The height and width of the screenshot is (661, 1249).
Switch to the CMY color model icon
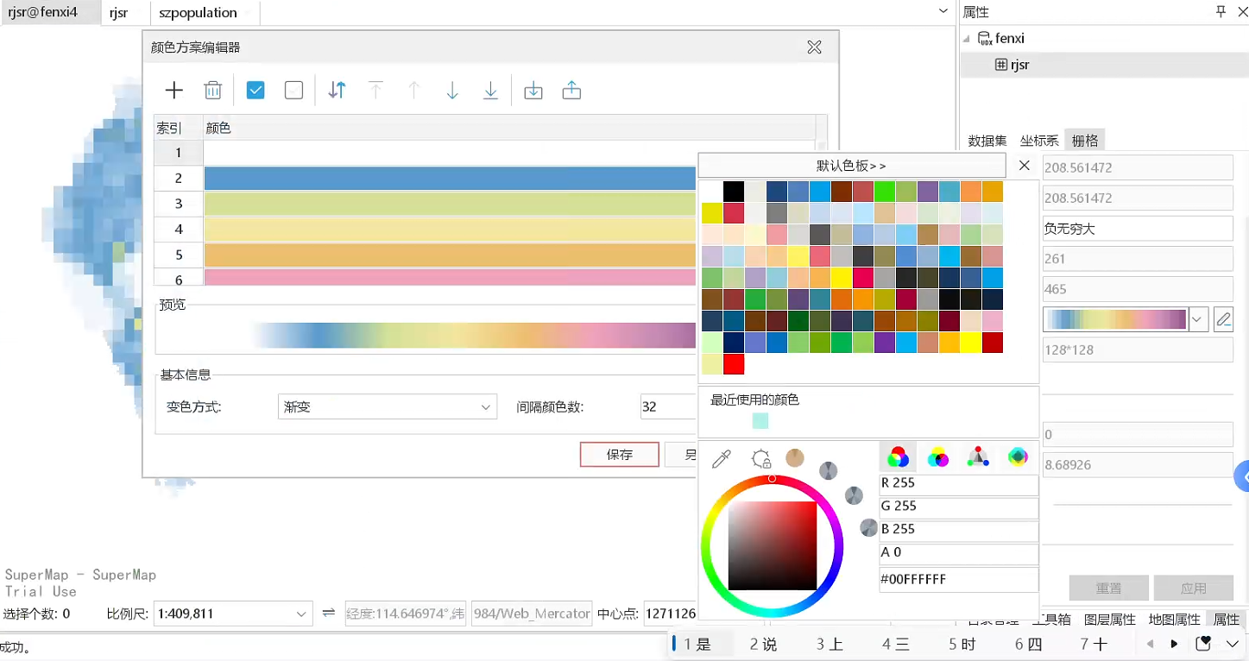click(937, 457)
